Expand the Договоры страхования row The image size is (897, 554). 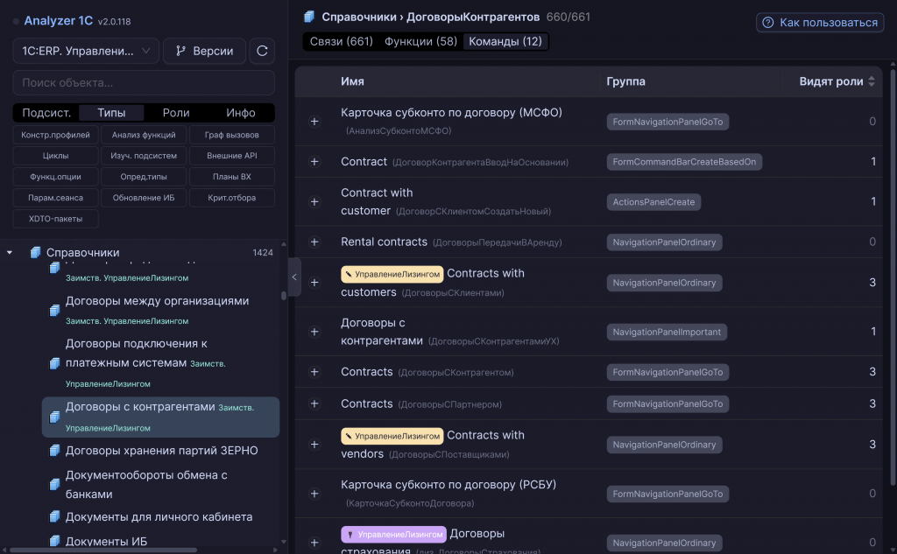pos(314,542)
